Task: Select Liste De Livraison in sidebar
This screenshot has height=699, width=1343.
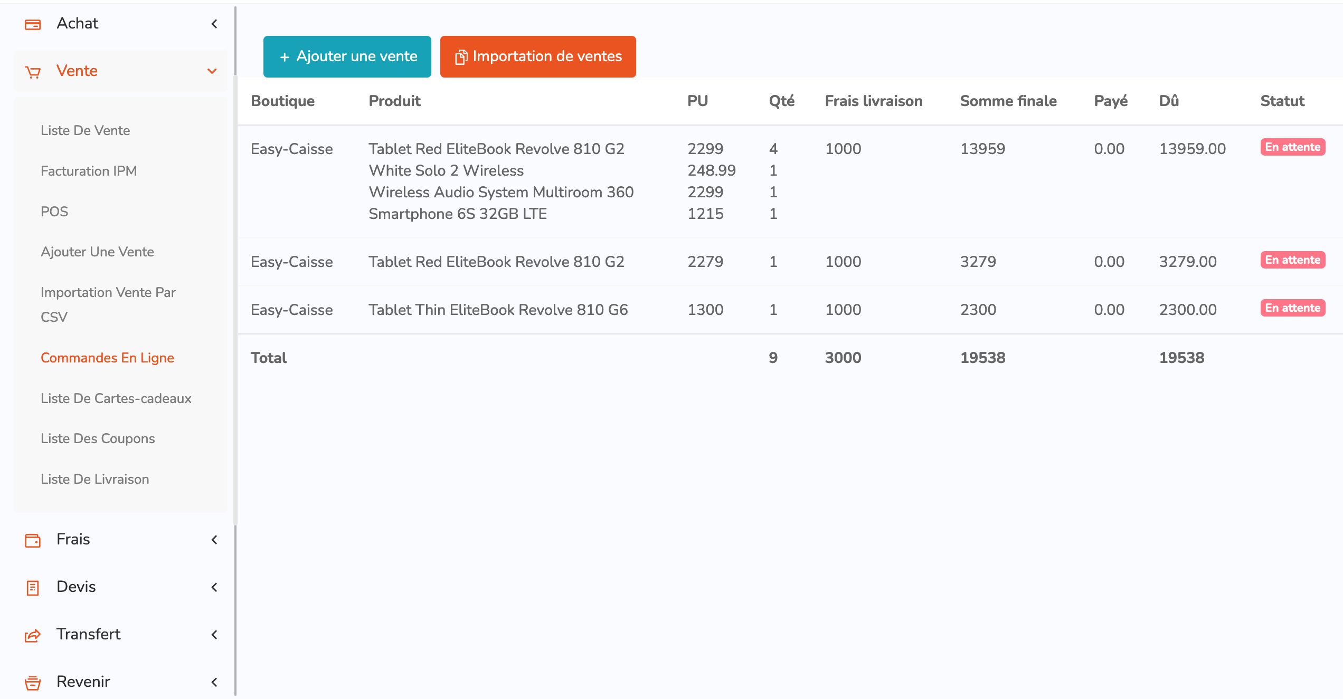Action: pos(95,479)
